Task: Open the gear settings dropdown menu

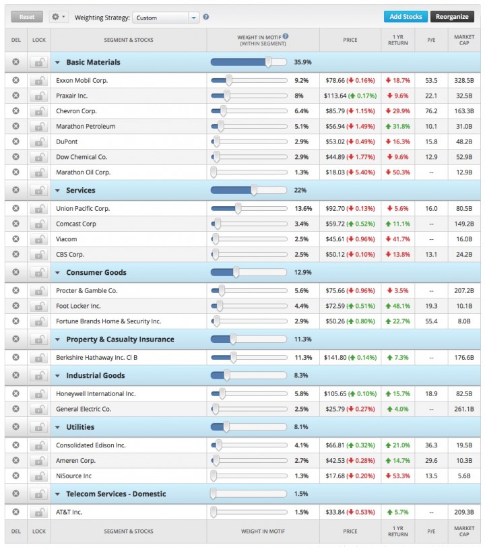Action: [x=59, y=17]
